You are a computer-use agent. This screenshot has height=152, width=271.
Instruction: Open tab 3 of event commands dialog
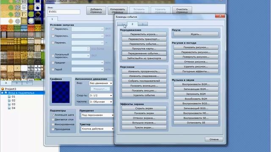[143, 24]
